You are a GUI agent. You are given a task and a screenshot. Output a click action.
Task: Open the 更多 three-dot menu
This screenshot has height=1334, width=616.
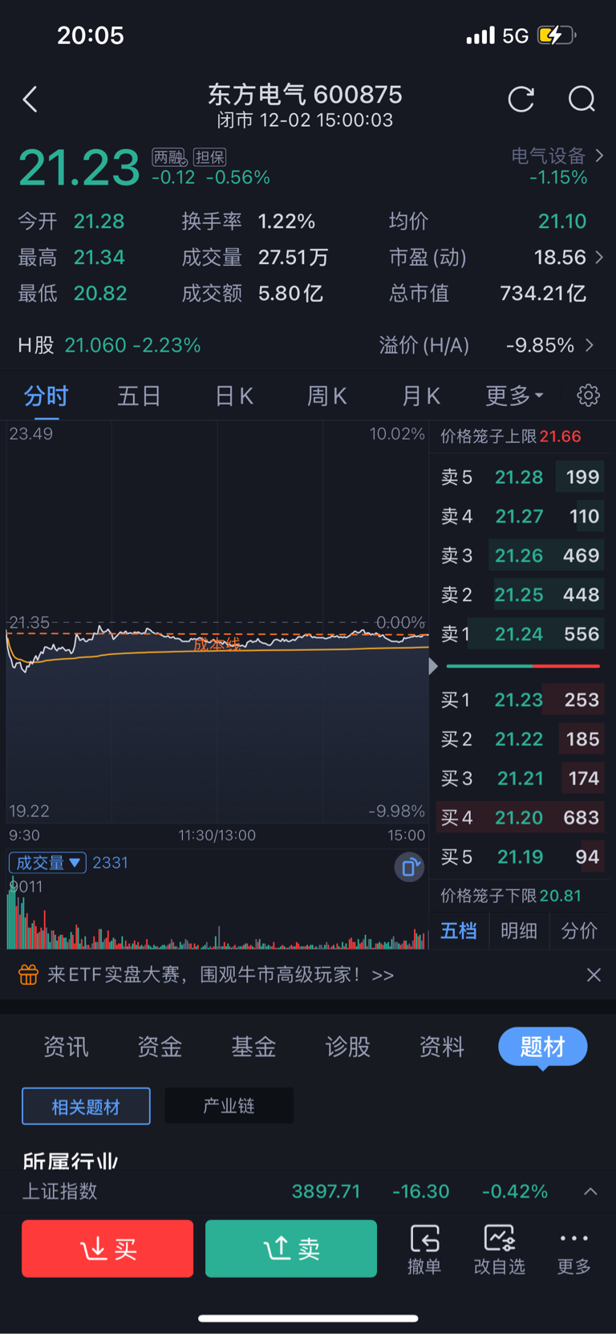click(x=574, y=1249)
